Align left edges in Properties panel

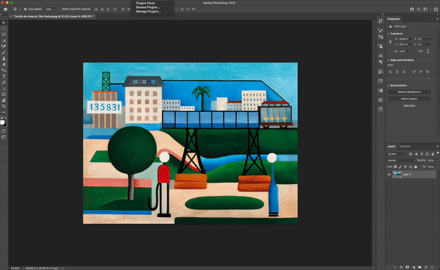[x=390, y=72]
